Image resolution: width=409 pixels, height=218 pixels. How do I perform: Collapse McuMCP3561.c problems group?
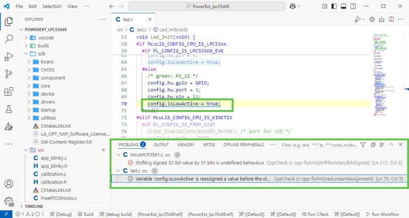118,155
